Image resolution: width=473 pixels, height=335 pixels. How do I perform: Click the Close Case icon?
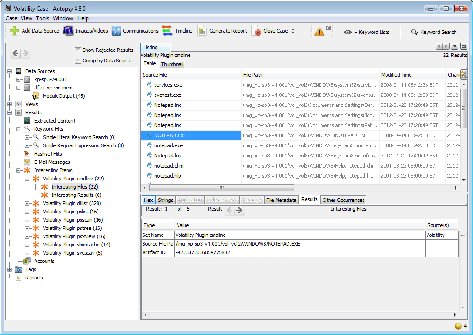click(x=256, y=31)
